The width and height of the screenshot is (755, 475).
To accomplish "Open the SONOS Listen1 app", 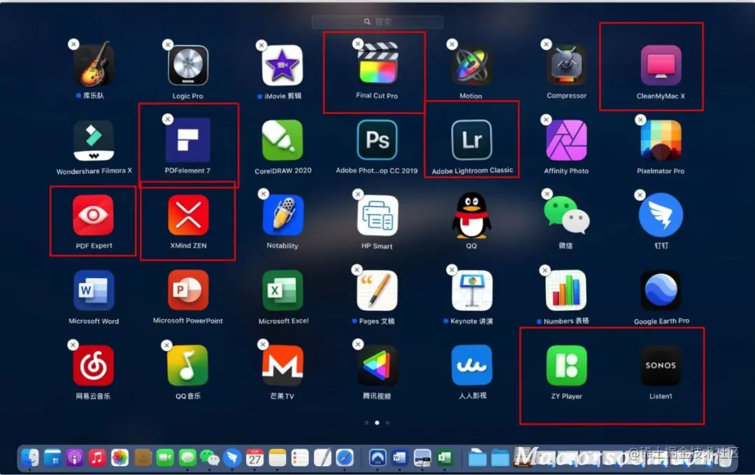I will click(x=661, y=365).
